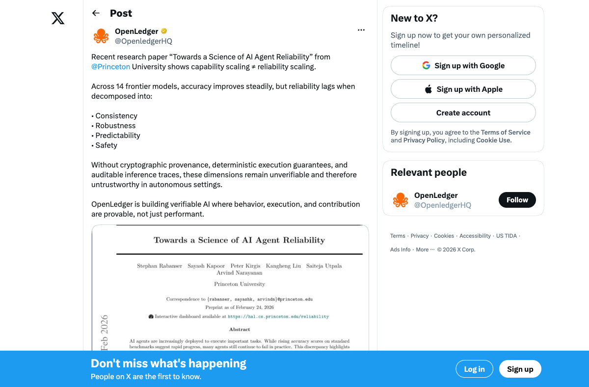Click Sign up with Apple button
Screen dimensions: 589x387
(463, 89)
